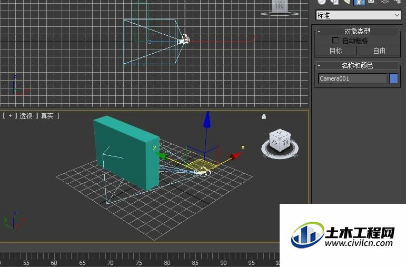Click the yellow XY plane handle of gizmo

point(200,165)
